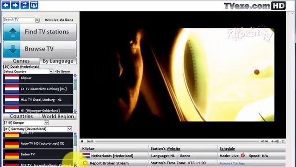The height and width of the screenshot is (167, 296).
Task: Adjust the player volume control
Action: [275, 141]
